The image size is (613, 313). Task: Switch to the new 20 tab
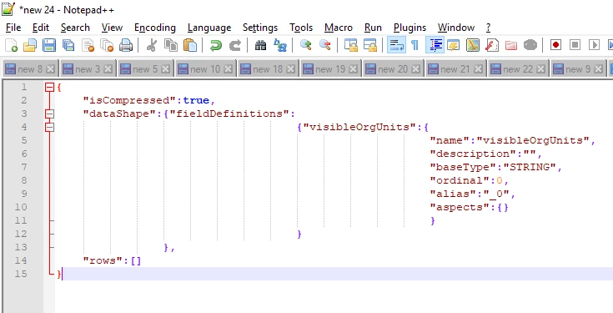pos(393,69)
